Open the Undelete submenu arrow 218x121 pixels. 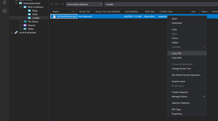tap(204, 47)
